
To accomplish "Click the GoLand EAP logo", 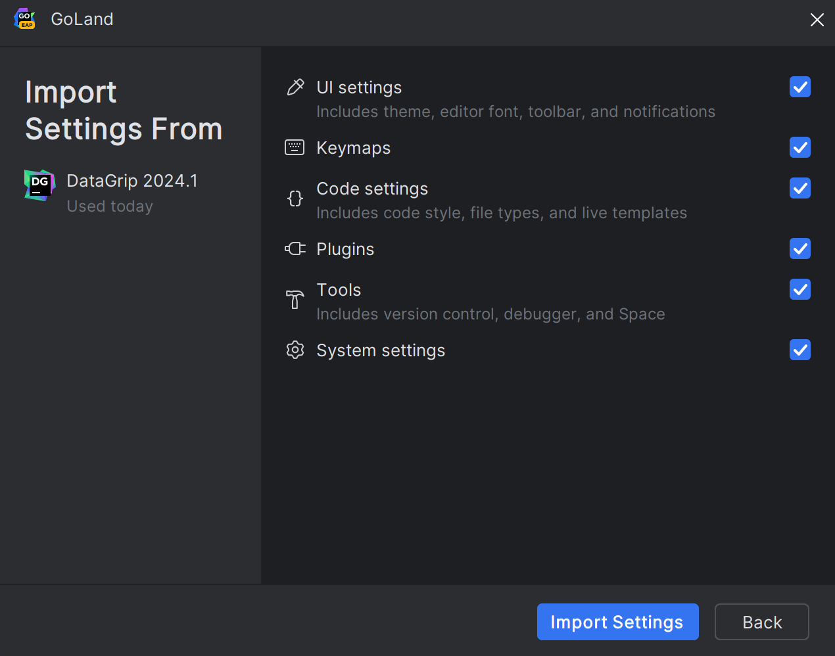I will (x=24, y=19).
